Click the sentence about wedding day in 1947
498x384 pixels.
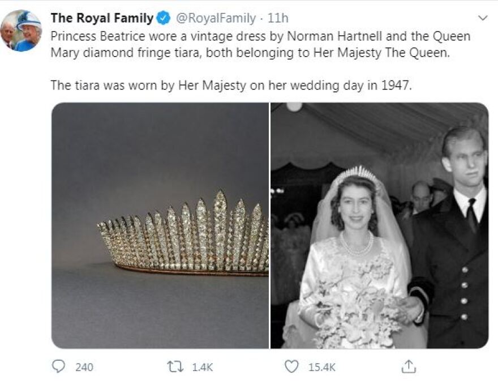pos(228,86)
